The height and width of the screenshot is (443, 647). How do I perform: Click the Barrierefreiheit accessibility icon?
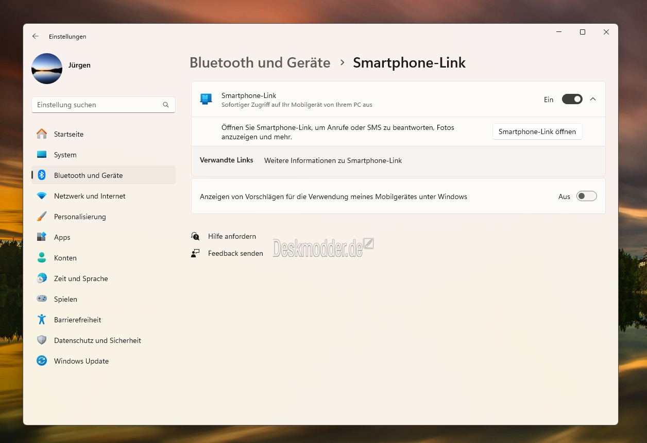(42, 320)
